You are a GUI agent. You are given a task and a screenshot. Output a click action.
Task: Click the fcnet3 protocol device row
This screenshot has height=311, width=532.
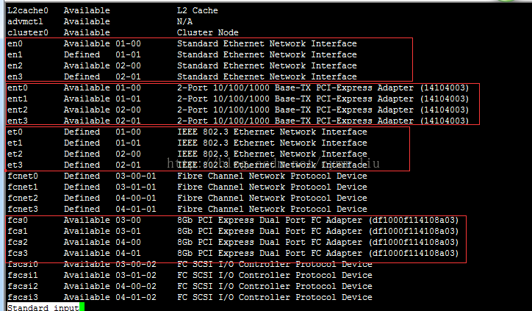187,209
